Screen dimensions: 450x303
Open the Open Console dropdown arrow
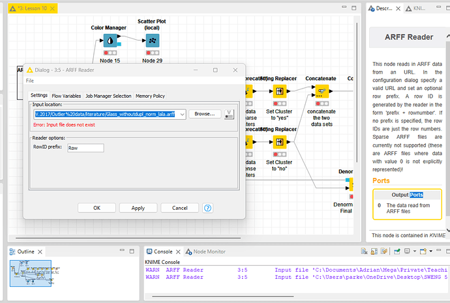[x=430, y=251]
